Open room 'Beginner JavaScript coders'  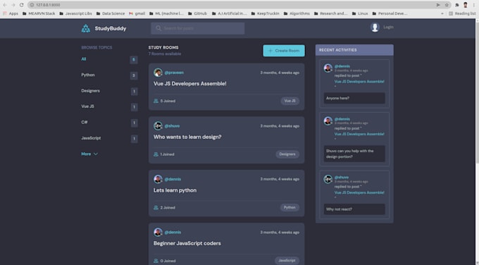[x=187, y=243]
